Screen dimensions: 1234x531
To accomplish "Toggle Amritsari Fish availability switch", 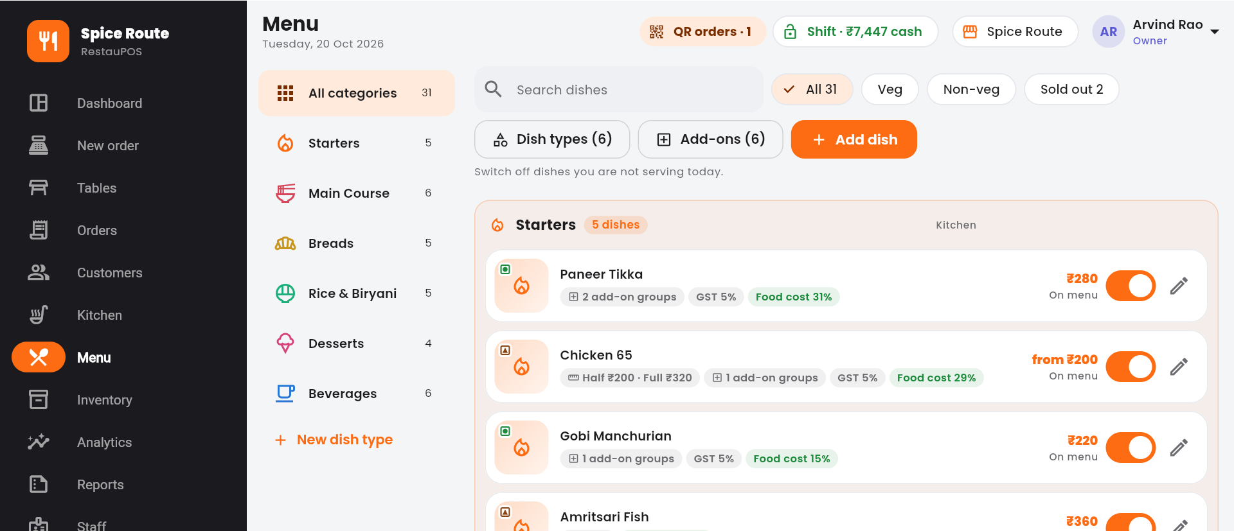I will (1131, 523).
